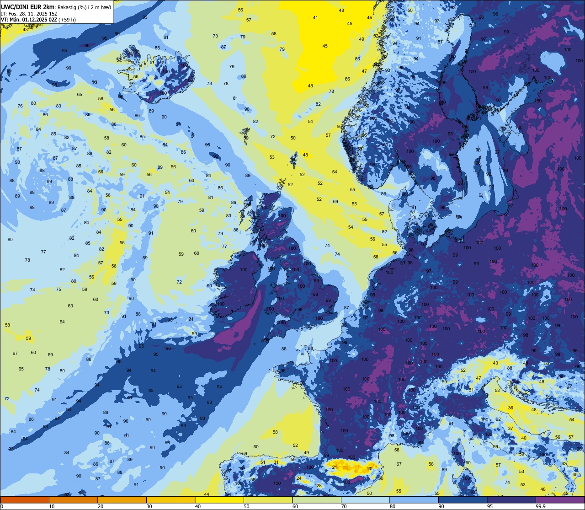Click the light green 60–70 legend swatch
This screenshot has width=585, height=510.
[317, 500]
